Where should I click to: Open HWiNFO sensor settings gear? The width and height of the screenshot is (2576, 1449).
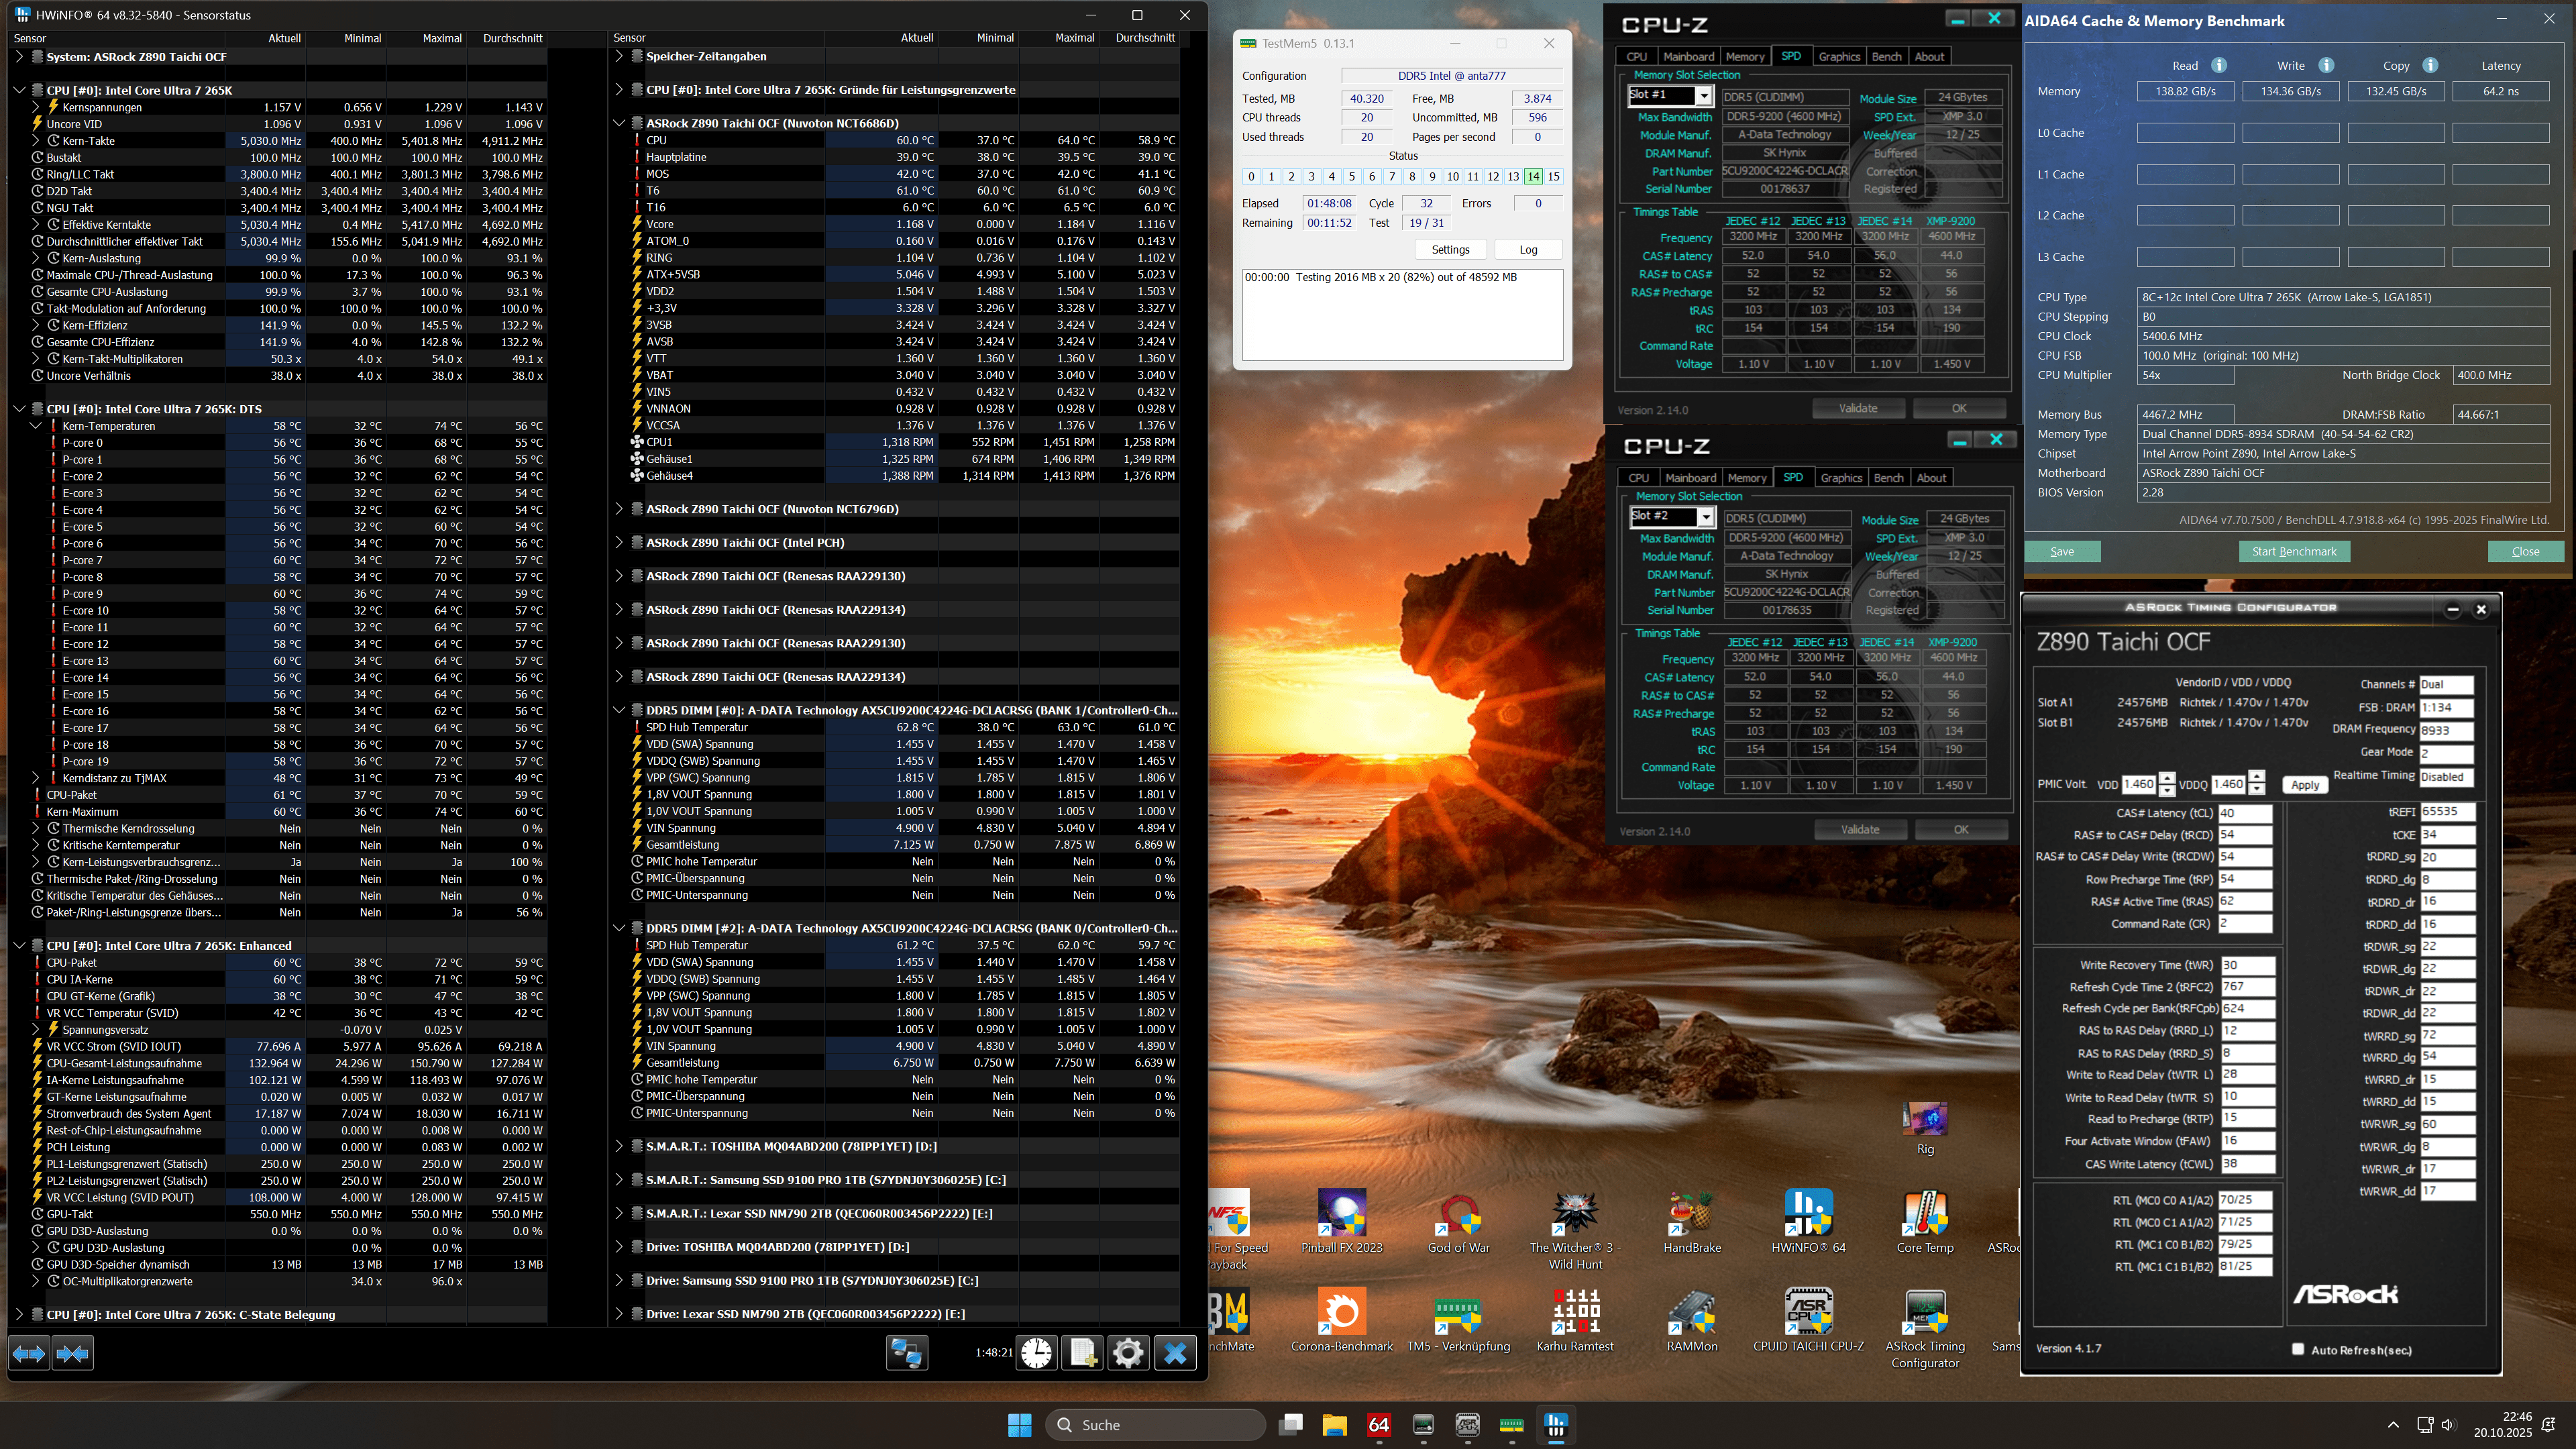pyautogui.click(x=1128, y=1353)
